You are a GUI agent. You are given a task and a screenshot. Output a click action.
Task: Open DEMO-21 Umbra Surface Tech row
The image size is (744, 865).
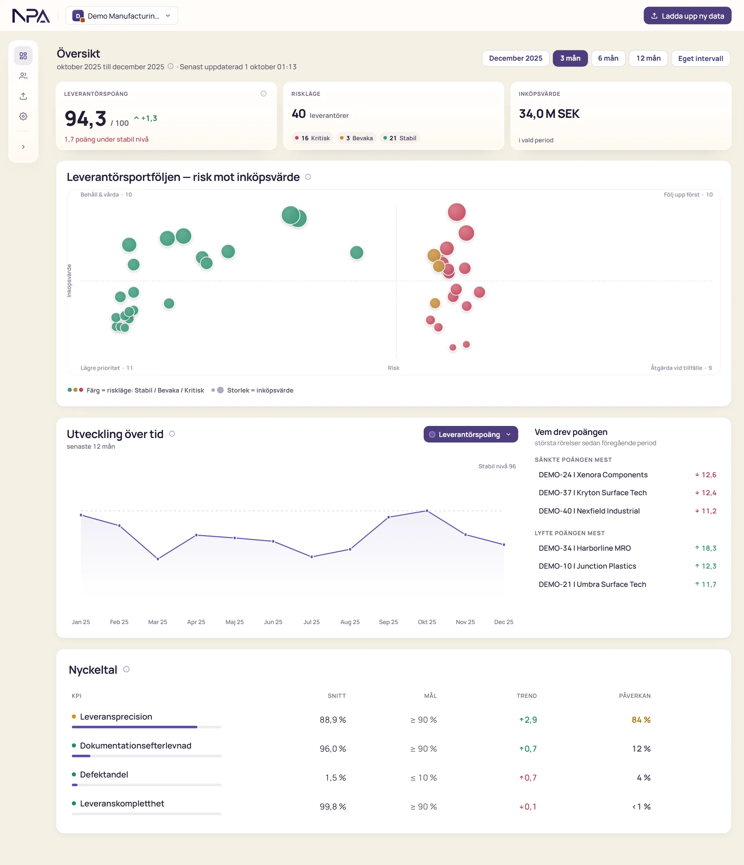pos(627,584)
